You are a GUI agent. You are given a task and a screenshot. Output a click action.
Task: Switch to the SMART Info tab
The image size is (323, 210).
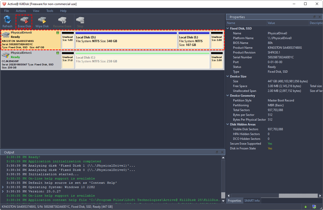[252, 201]
